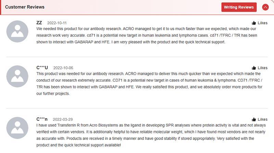274x153 pixels.
Task: Click C***n's profile avatar
Action: (x=18, y=128)
